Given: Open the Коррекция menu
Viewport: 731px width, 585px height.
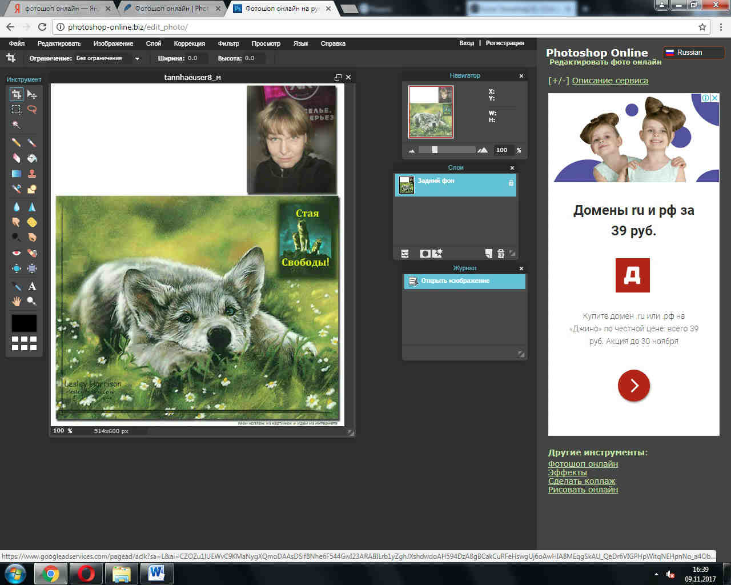Looking at the screenshot, I should click(x=190, y=43).
